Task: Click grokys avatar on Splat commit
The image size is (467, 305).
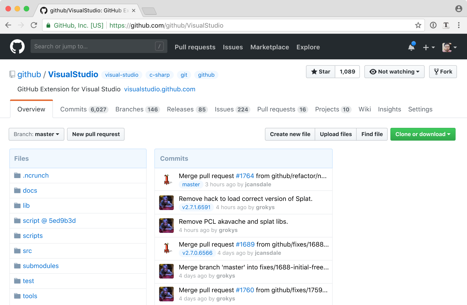Action: point(166,203)
